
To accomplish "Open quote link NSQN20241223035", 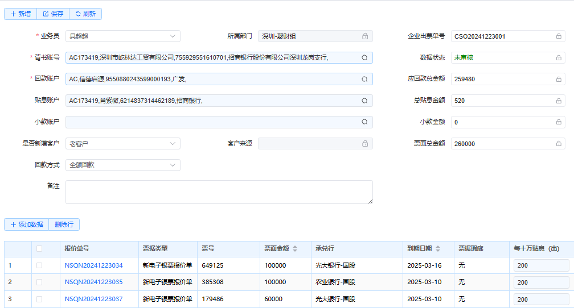I will coord(93,282).
